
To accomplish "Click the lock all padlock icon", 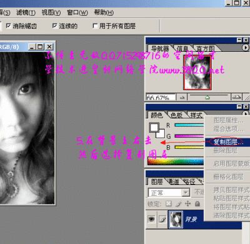I will coord(197,203).
